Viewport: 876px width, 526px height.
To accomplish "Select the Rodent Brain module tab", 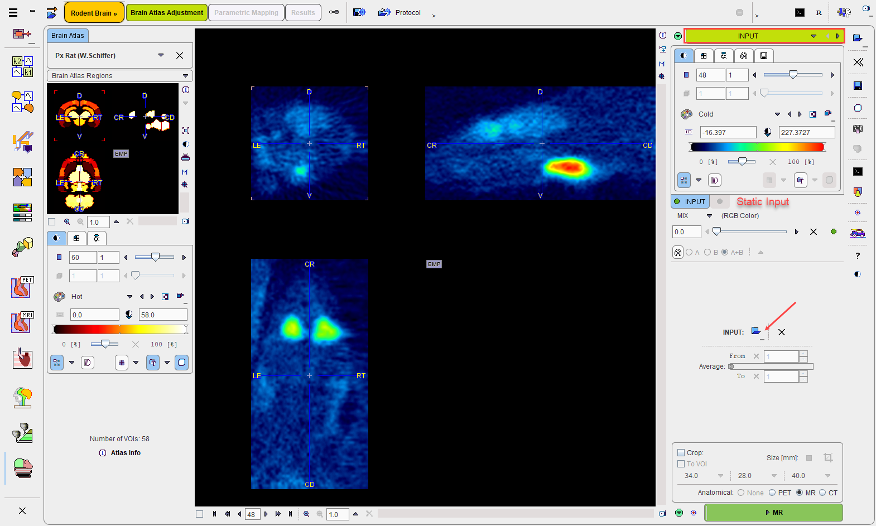I will (x=94, y=12).
